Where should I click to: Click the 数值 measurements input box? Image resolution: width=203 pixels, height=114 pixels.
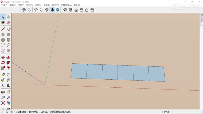(185, 112)
